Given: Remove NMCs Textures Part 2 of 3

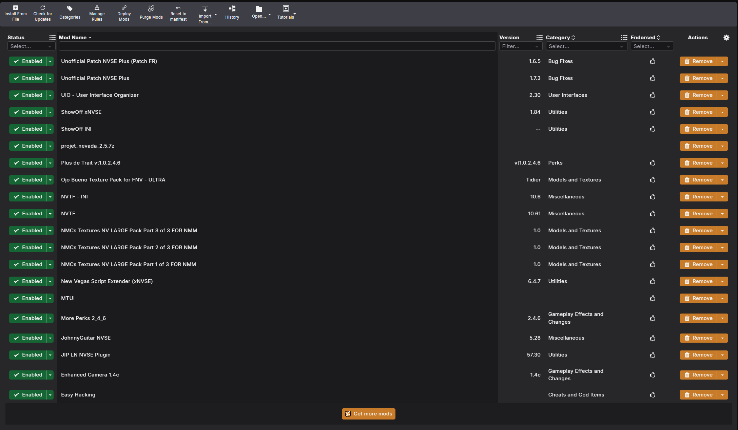Looking at the screenshot, I should point(698,248).
